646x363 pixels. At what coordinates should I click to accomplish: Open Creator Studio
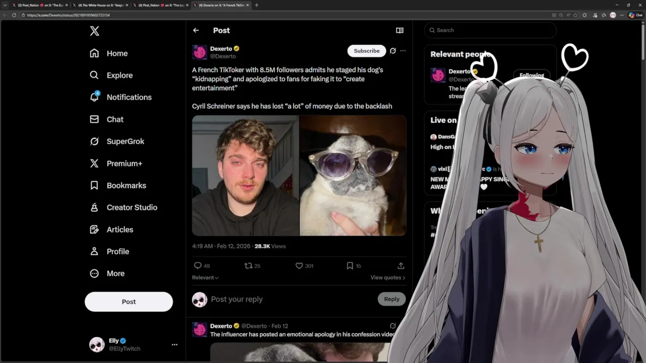pos(123,207)
